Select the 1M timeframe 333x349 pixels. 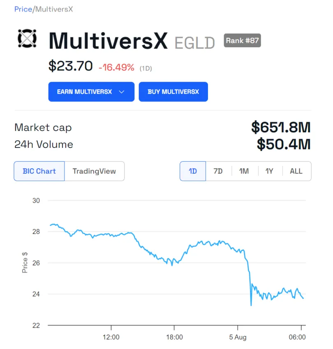click(x=244, y=171)
